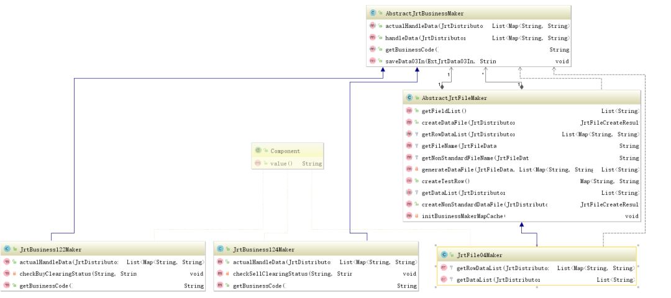This screenshot has width=671, height=298.
Task: Click the class icon of JrtBusiness124Maker
Action: [220, 249]
